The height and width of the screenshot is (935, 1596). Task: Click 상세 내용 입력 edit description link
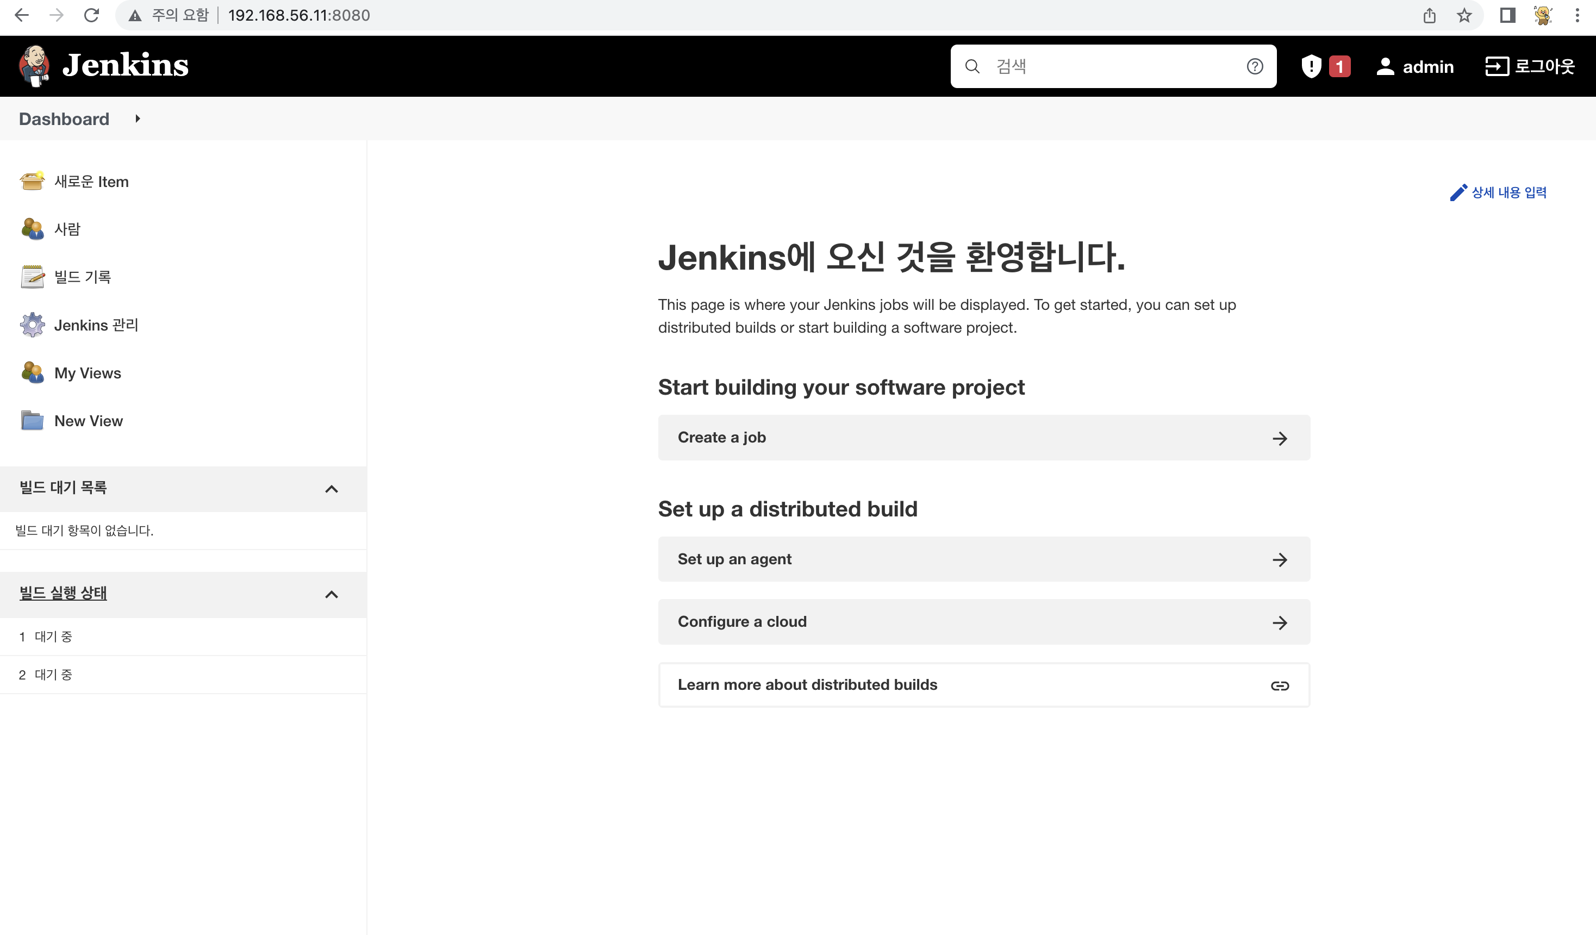[x=1499, y=192]
